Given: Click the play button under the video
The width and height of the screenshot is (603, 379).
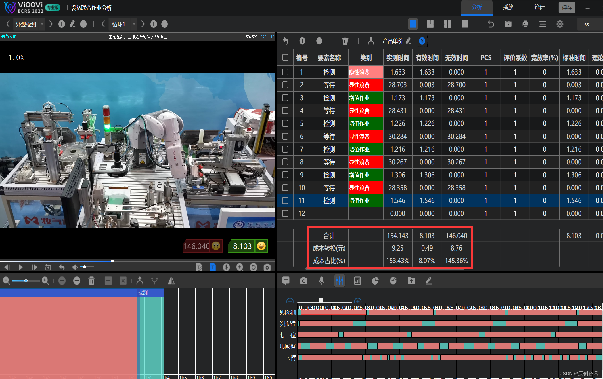Looking at the screenshot, I should click(20, 267).
